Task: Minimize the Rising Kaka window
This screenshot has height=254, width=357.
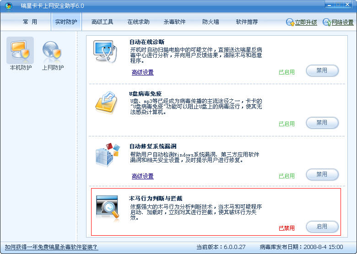Action: tap(329, 5)
